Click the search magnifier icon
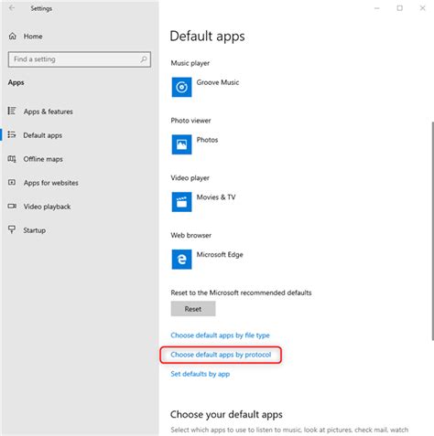Screen dimensions: 434x436 pyautogui.click(x=144, y=59)
